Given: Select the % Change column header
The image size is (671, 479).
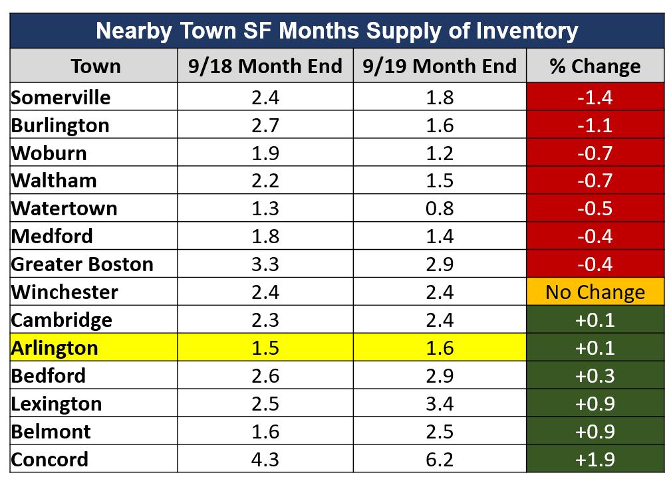Looking at the screenshot, I should point(595,66).
